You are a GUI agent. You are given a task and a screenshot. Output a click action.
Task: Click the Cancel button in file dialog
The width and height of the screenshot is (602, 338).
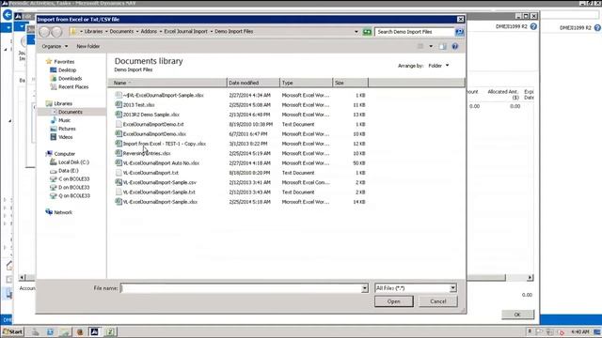tap(438, 301)
